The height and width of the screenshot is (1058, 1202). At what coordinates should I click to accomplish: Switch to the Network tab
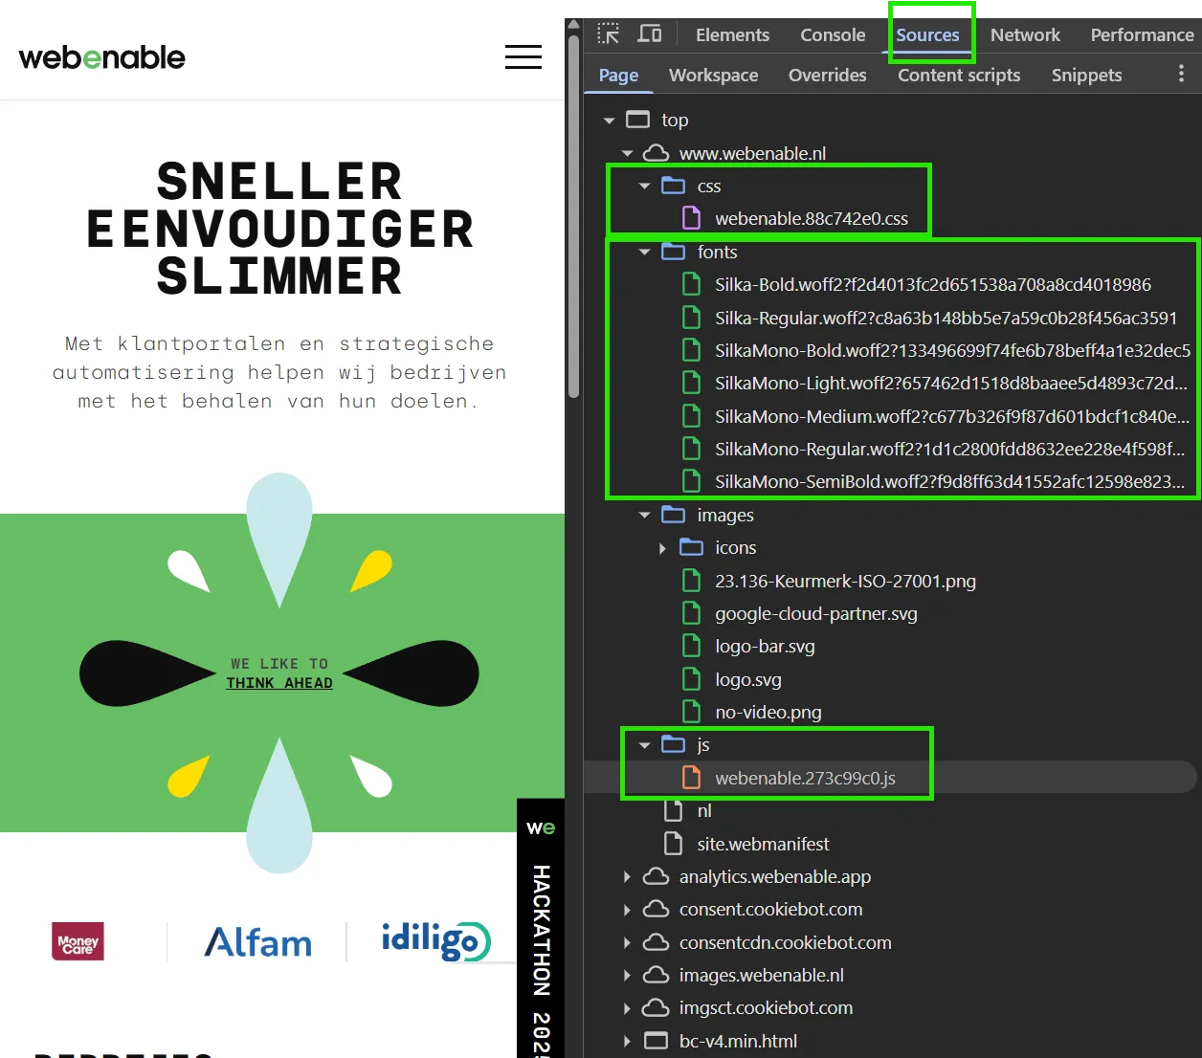[x=1024, y=35]
